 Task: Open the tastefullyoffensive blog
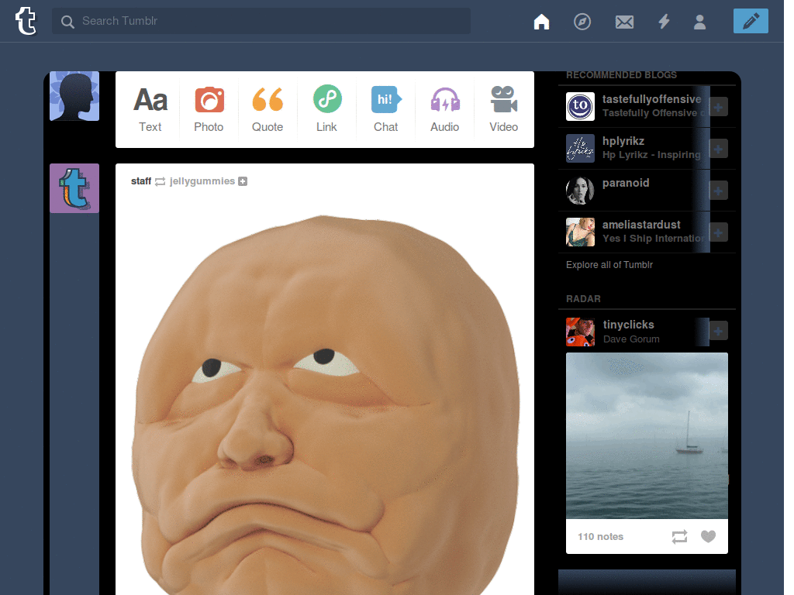(x=651, y=99)
